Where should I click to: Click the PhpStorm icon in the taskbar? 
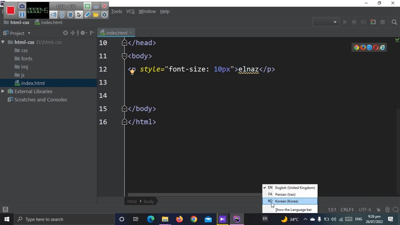[x=237, y=219]
